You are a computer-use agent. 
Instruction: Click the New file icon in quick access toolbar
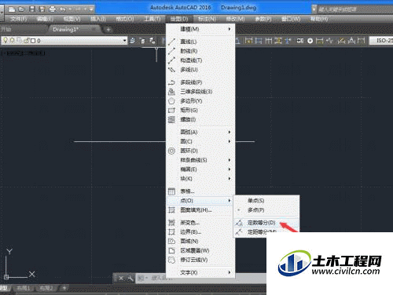[x=12, y=9]
